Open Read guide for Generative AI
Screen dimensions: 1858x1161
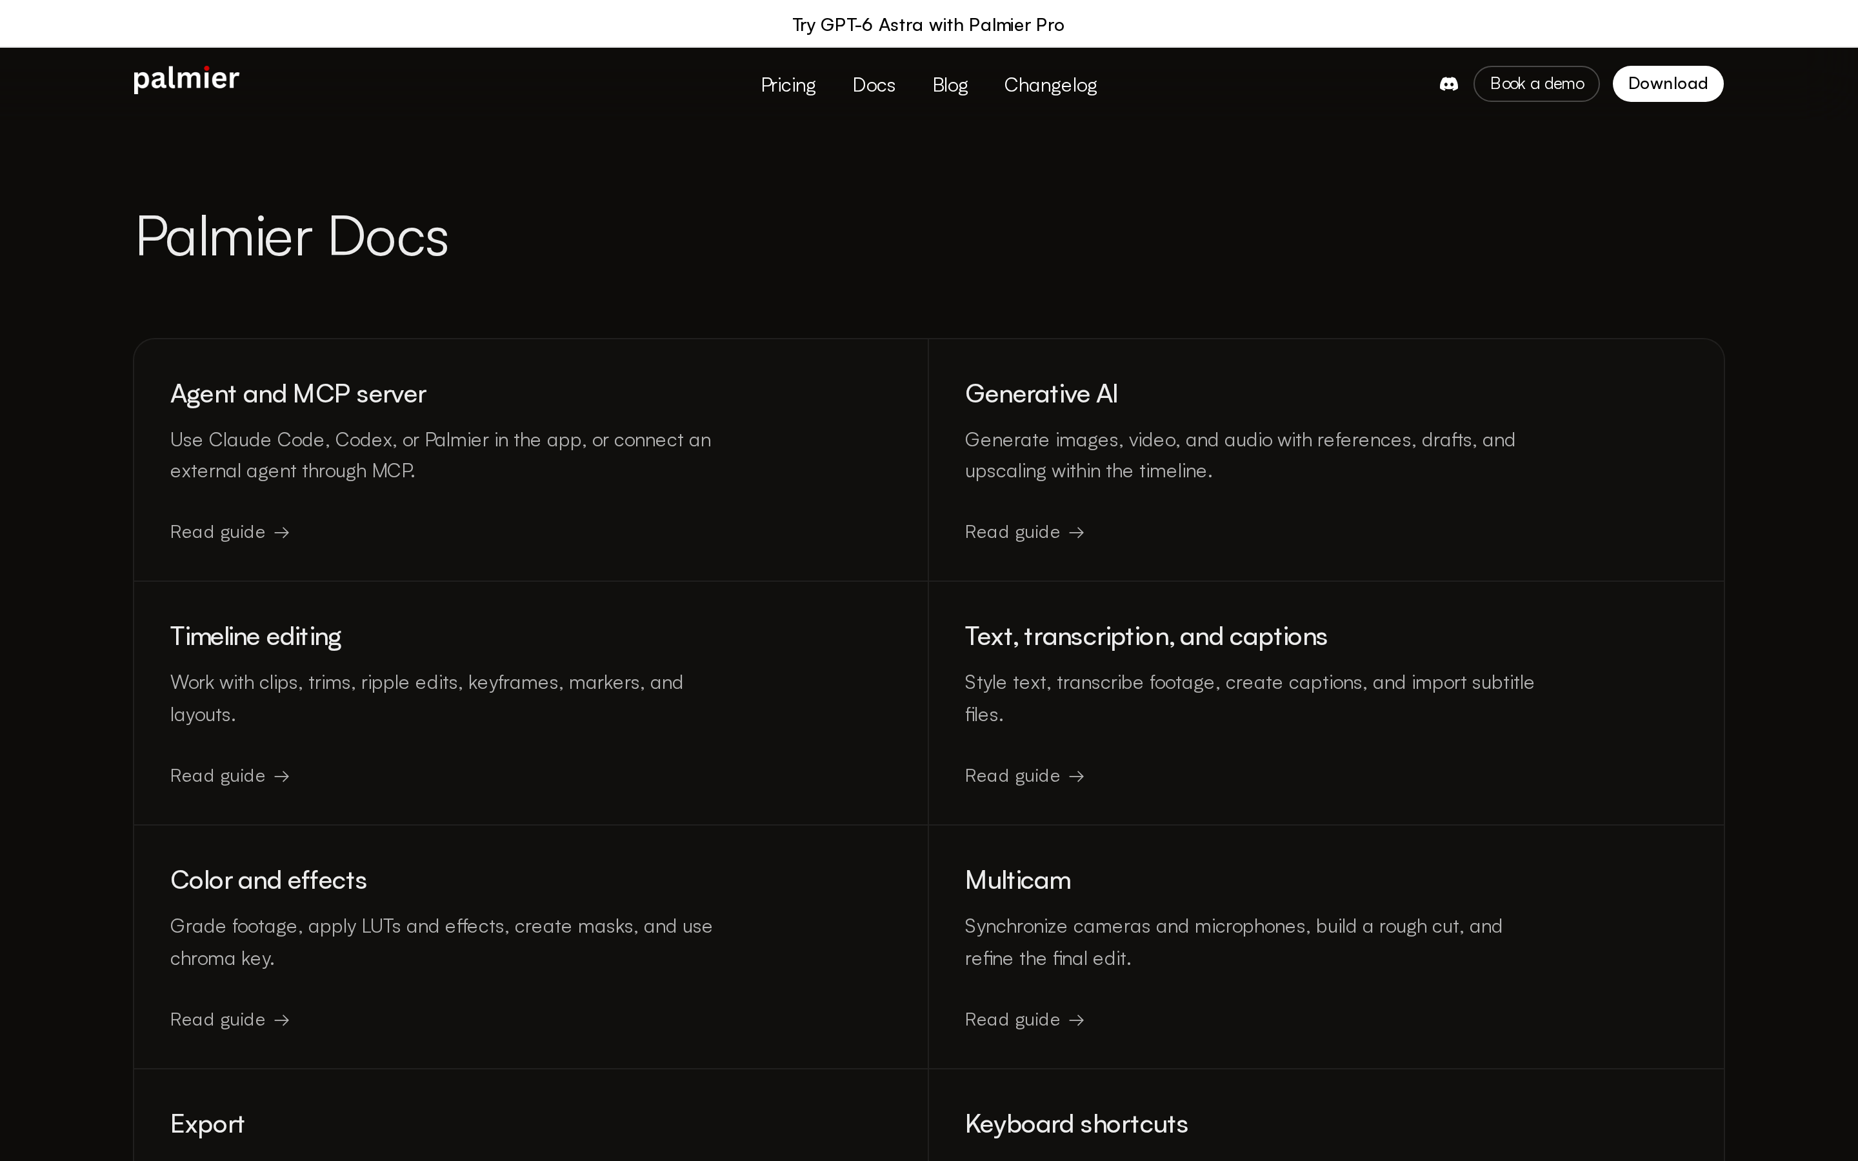pos(1024,532)
